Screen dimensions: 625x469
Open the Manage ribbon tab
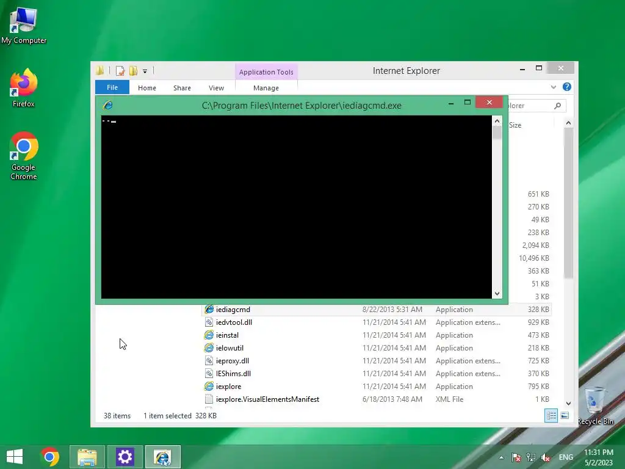(x=266, y=88)
